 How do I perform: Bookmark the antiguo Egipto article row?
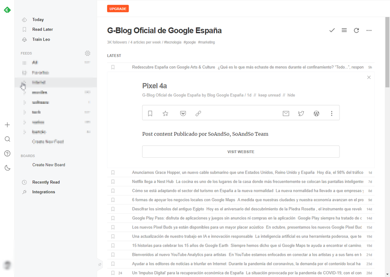tap(113, 209)
